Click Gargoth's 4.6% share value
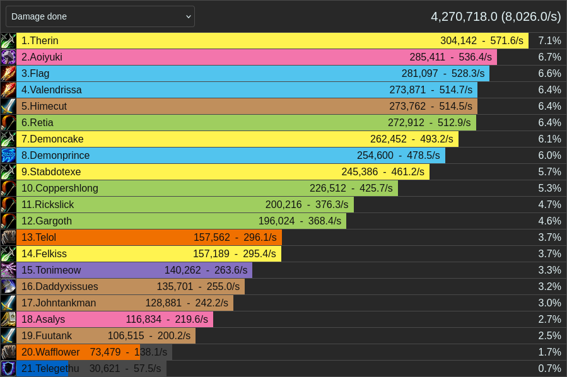 pyautogui.click(x=549, y=221)
